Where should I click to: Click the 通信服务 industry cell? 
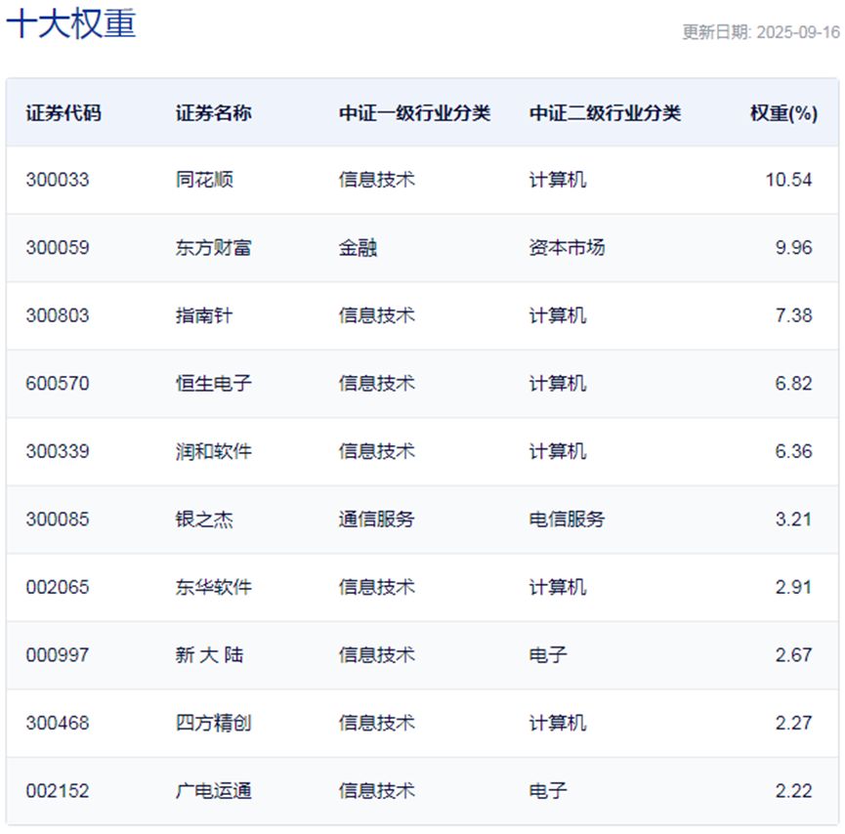[x=377, y=519]
